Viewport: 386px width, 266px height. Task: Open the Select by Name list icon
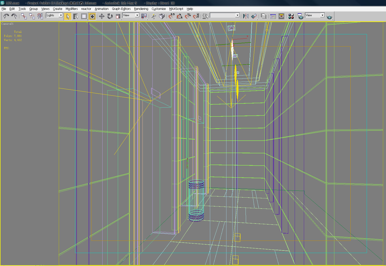tap(76, 16)
